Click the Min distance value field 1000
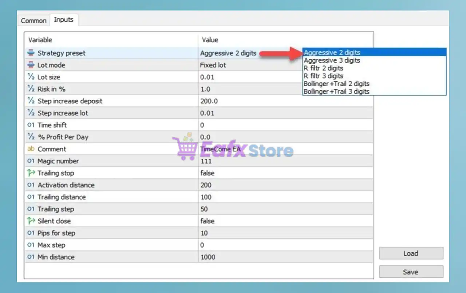The image size is (466, 293). [285, 257]
